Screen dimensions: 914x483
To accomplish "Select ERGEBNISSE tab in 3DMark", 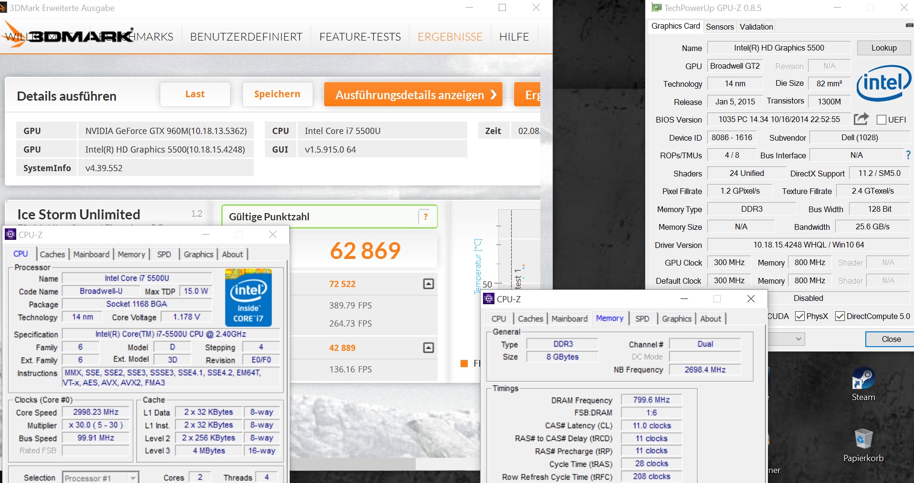I will click(450, 37).
